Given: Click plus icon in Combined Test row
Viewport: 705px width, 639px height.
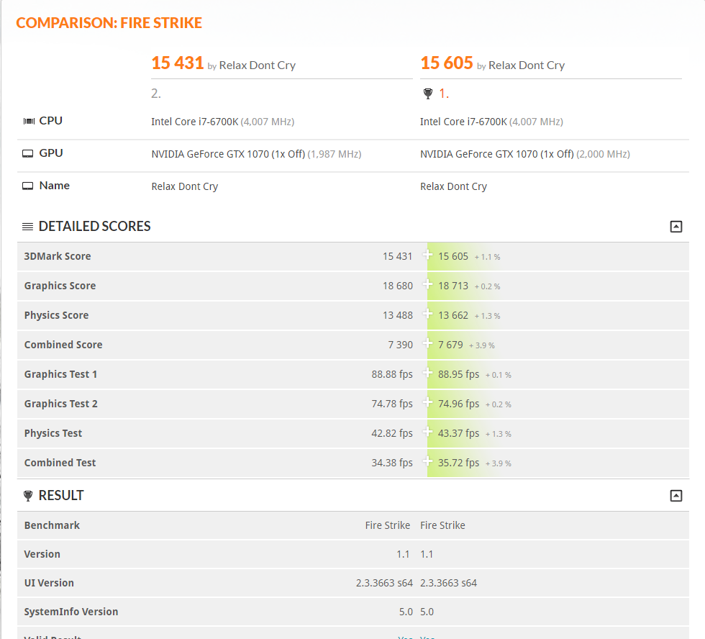Looking at the screenshot, I should coord(427,461).
